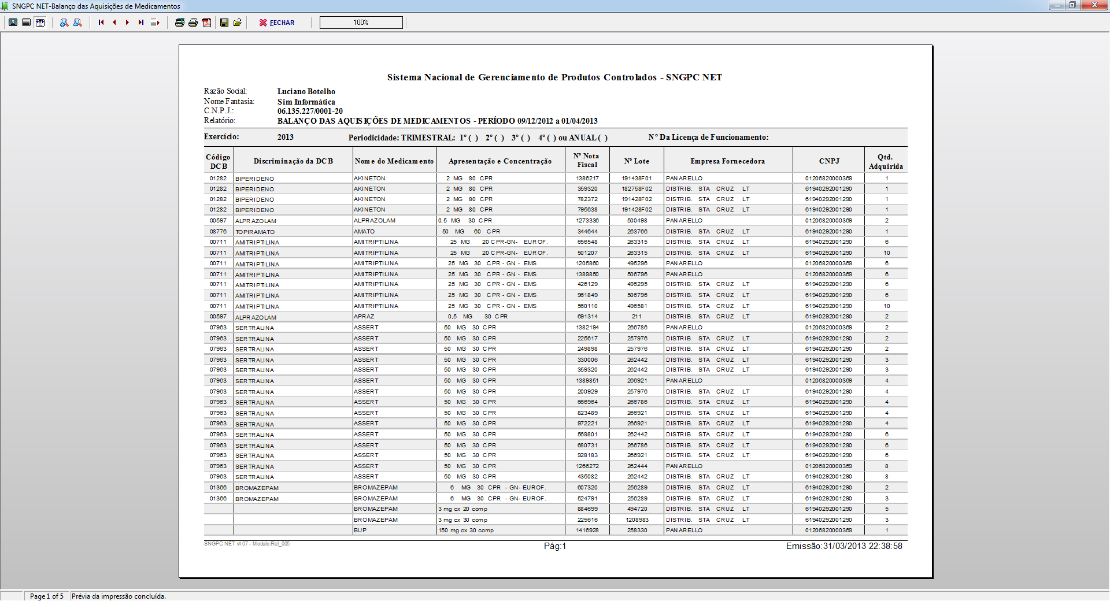Screen dimensions: 1110x601
Task: Click the 100% zoom field
Action: click(x=361, y=23)
